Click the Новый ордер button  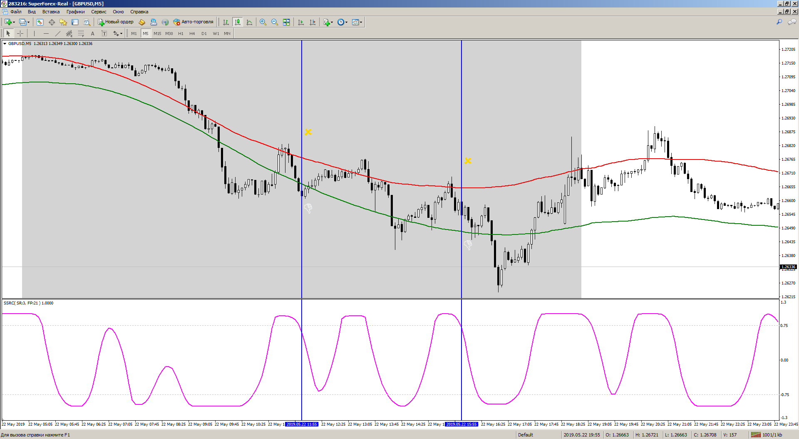116,22
